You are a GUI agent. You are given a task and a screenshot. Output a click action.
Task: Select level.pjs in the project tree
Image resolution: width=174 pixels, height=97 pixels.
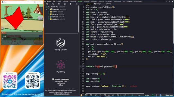pyautogui.click(x=55, y=17)
